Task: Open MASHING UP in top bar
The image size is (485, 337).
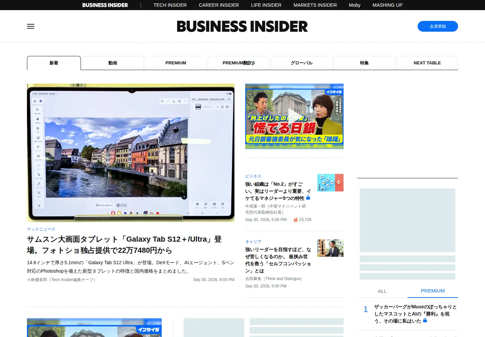Action: pyautogui.click(x=387, y=5)
